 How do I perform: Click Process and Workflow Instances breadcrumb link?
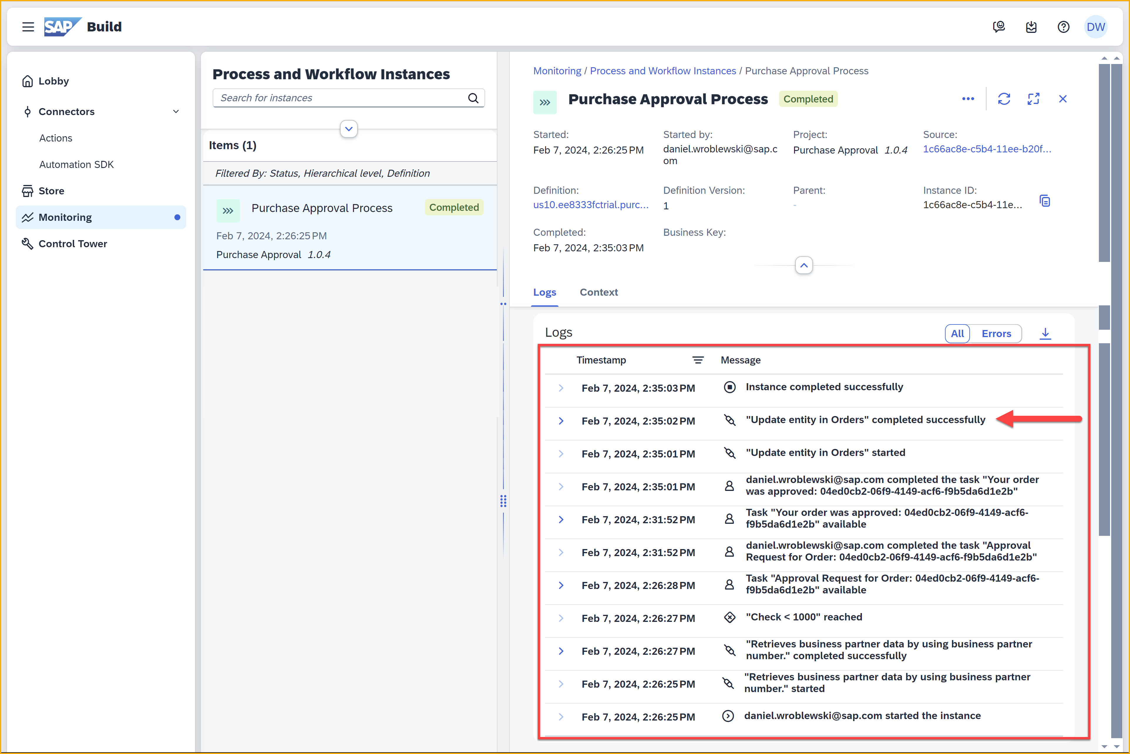662,71
